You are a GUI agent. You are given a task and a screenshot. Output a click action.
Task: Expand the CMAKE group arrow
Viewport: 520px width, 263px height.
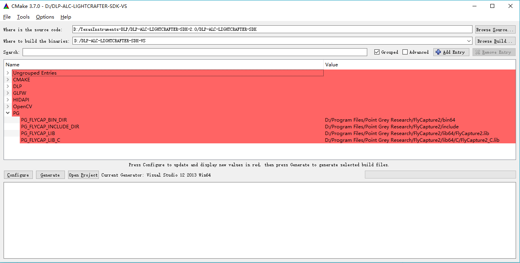pos(8,80)
